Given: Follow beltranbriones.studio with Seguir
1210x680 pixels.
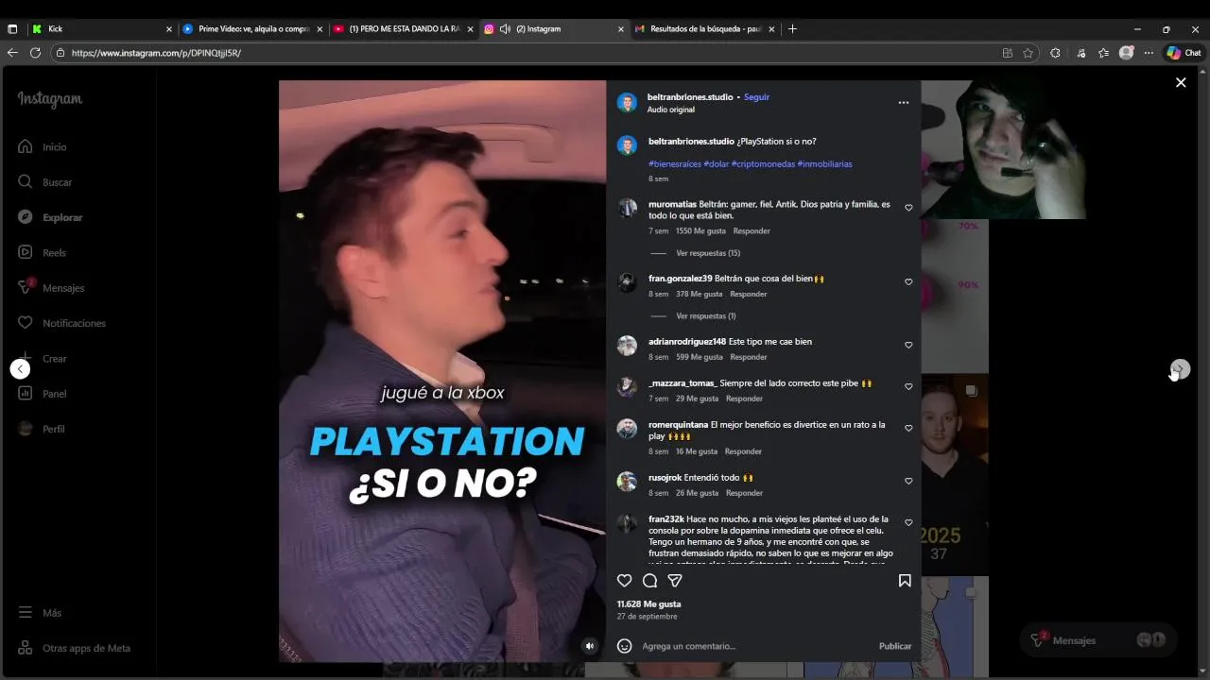Looking at the screenshot, I should tap(756, 97).
